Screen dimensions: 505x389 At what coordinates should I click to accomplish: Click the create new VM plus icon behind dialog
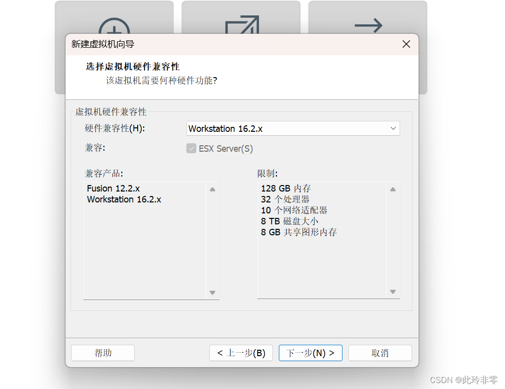(x=114, y=26)
